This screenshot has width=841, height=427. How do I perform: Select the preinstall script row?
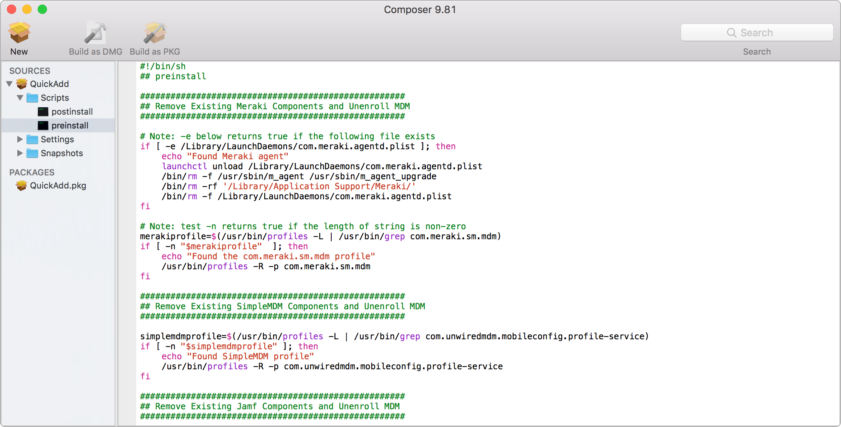(x=58, y=125)
